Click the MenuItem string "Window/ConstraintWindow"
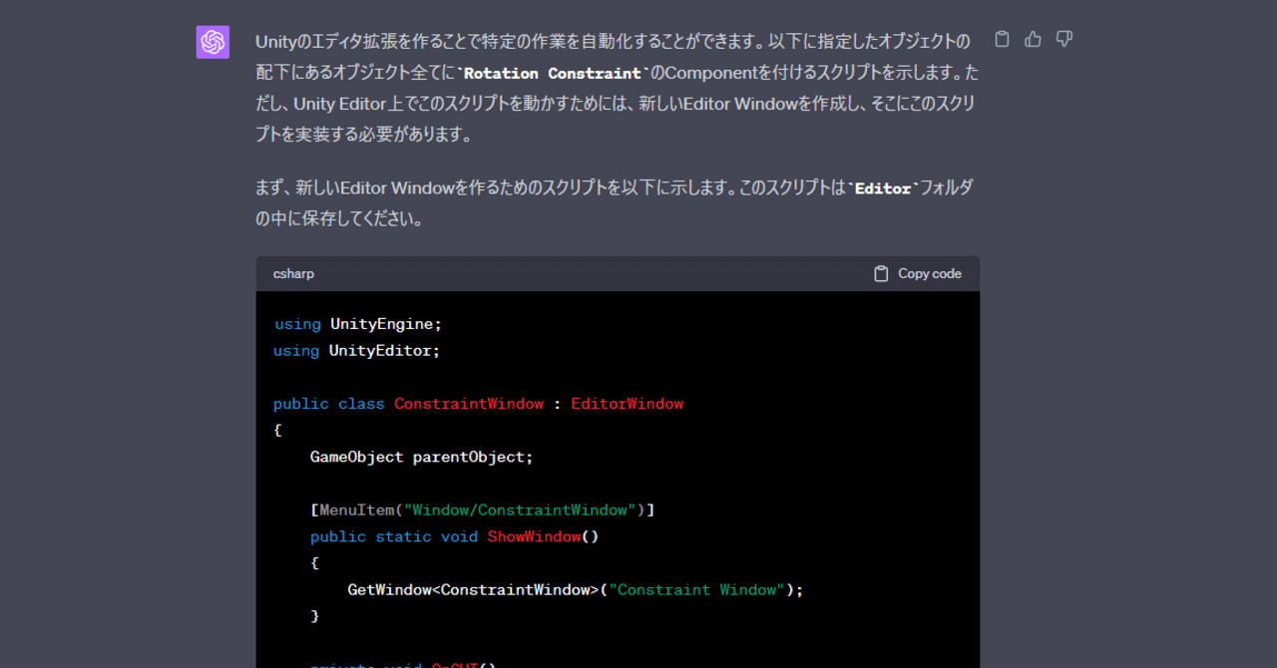The image size is (1277, 668). [521, 509]
